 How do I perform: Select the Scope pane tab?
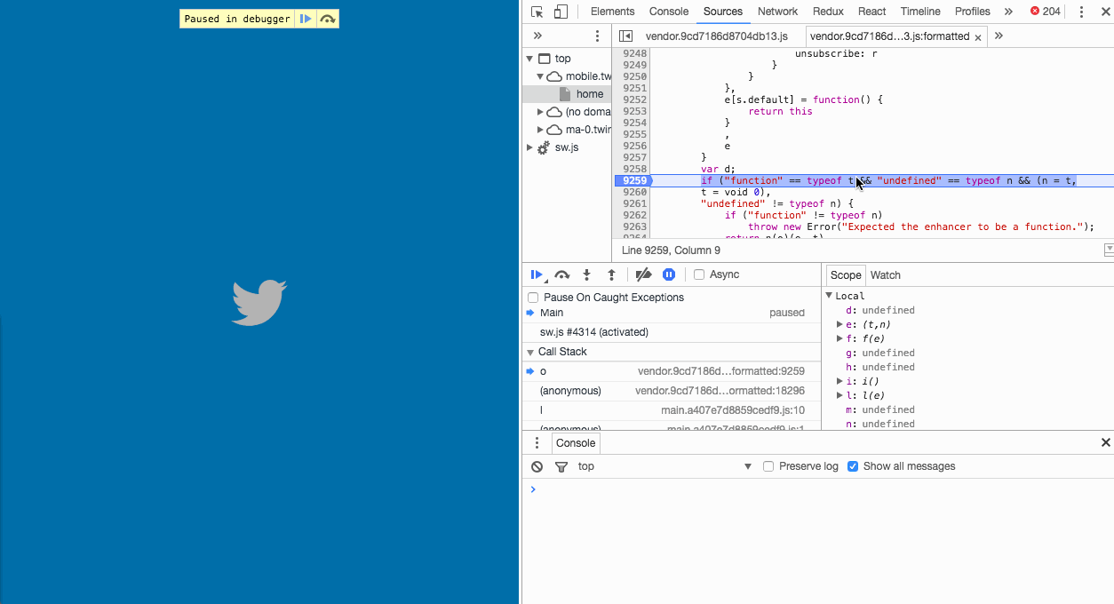(846, 275)
